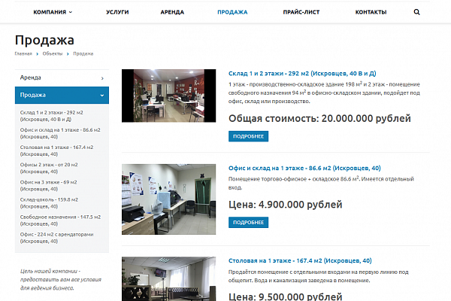Expand the Аренда sidebar chevron

102,78
